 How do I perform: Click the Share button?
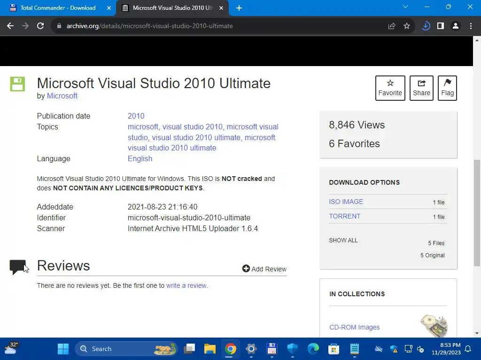tap(421, 88)
